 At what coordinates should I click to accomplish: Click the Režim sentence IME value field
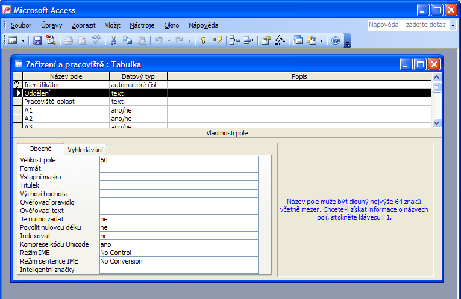(x=179, y=261)
